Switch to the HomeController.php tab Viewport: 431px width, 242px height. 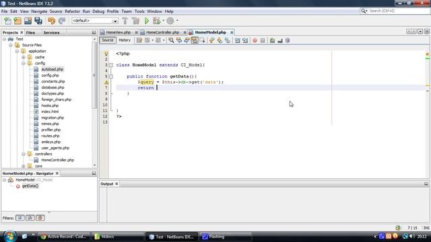click(x=162, y=32)
